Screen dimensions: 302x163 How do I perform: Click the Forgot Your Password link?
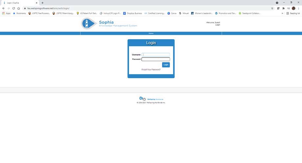[x=151, y=70]
